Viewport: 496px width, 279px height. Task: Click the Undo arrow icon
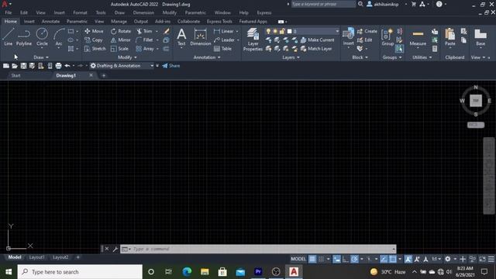67,66
